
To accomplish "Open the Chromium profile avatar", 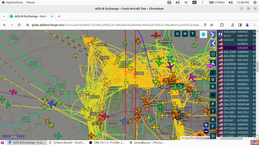I will coord(247,25).
